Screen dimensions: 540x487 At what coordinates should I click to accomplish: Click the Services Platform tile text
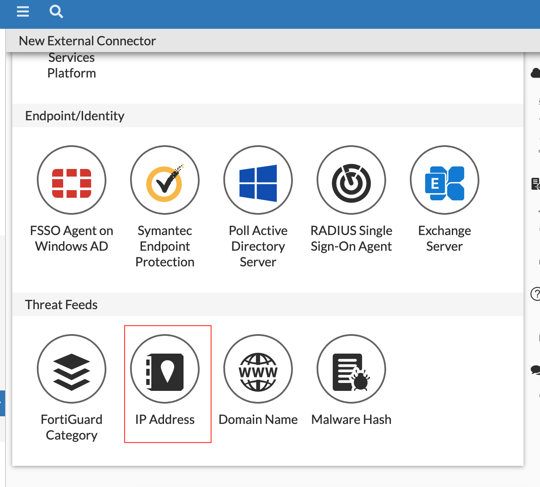pos(72,65)
